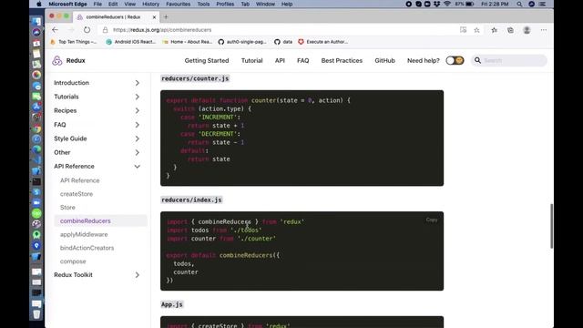
Task: Open the History menu
Action: pyautogui.click(x=150, y=4)
